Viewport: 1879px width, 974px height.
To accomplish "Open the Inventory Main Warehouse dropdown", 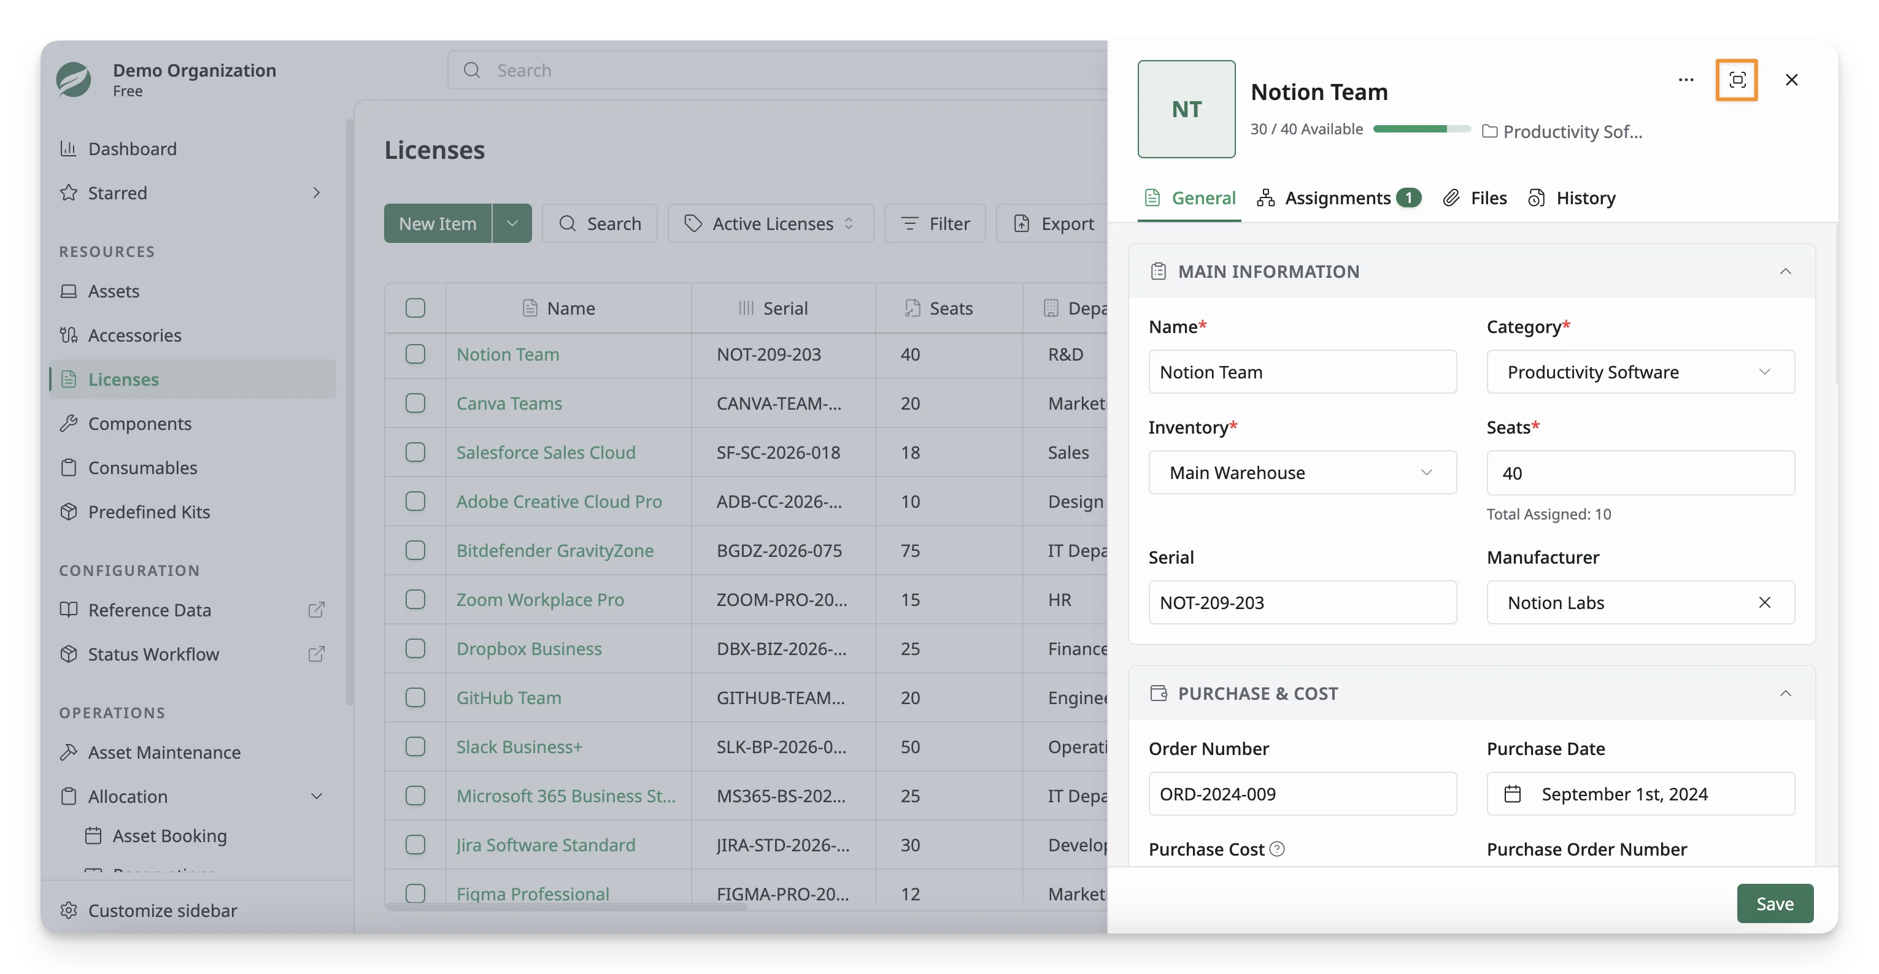I will click(x=1302, y=472).
